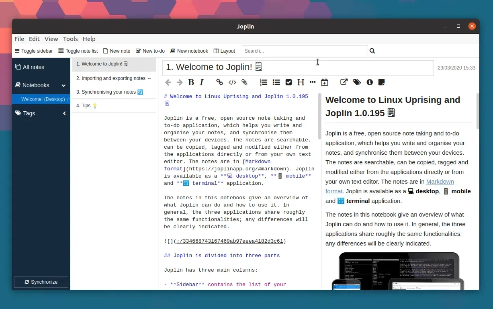The height and width of the screenshot is (309, 493).
Task: Close the Joplin window
Action: (472, 26)
